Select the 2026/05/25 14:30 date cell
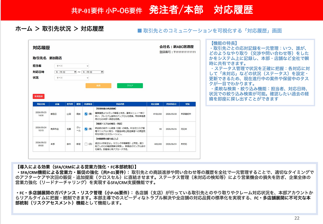 tap(41, 114)
